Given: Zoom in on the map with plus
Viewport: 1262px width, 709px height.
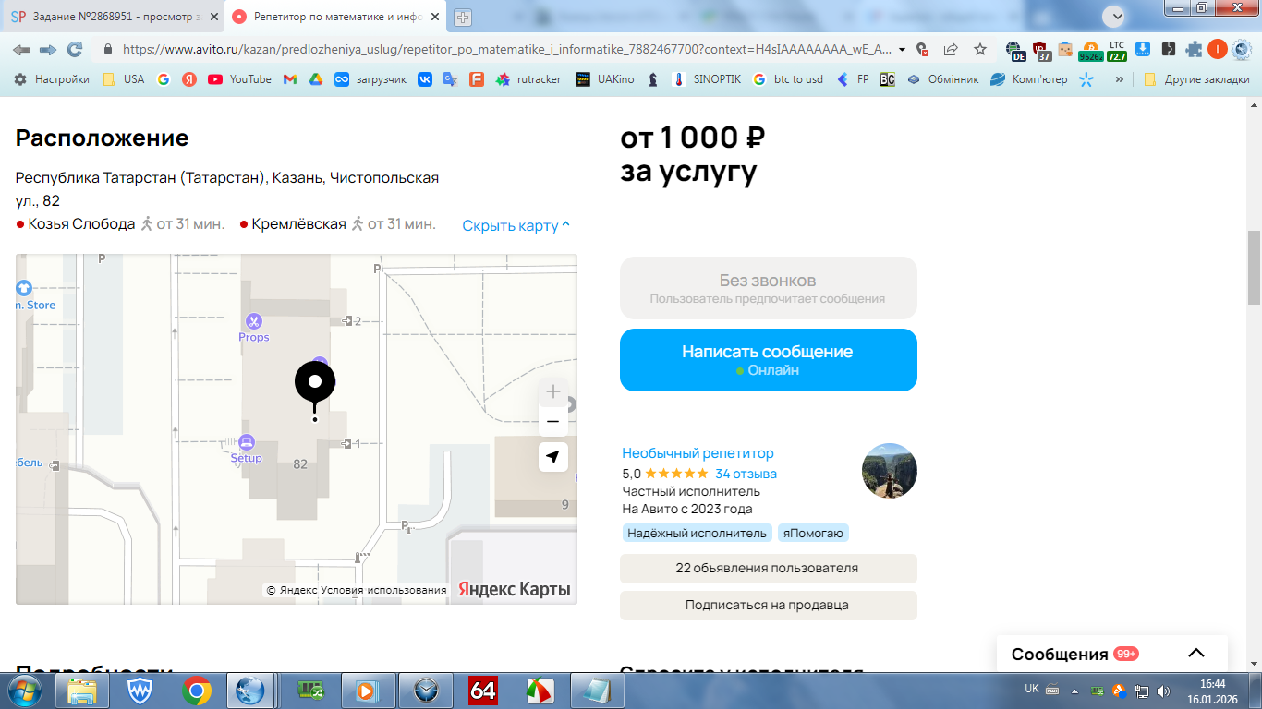Looking at the screenshot, I should [552, 391].
